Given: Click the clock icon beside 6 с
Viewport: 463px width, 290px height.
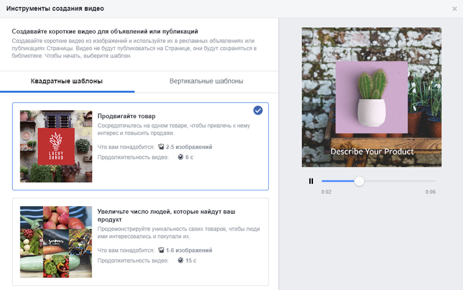Looking at the screenshot, I should click(181, 157).
